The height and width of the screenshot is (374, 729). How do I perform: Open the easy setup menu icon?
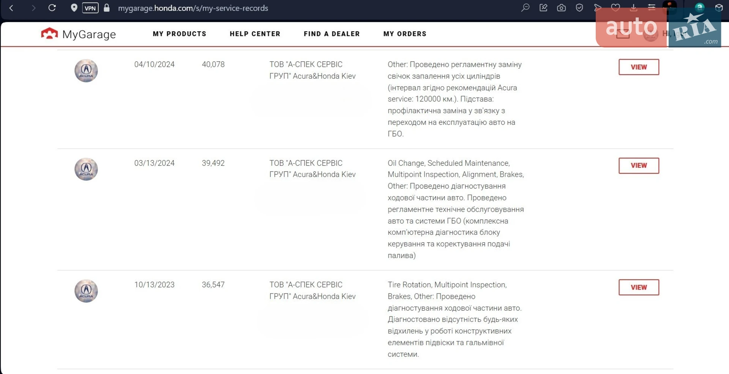pyautogui.click(x=652, y=7)
